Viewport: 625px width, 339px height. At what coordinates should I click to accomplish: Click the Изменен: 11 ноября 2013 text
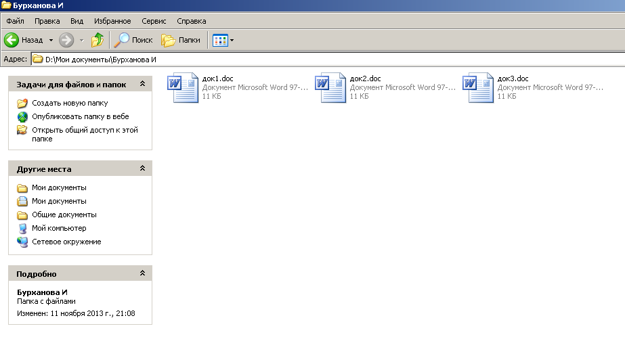tap(76, 313)
